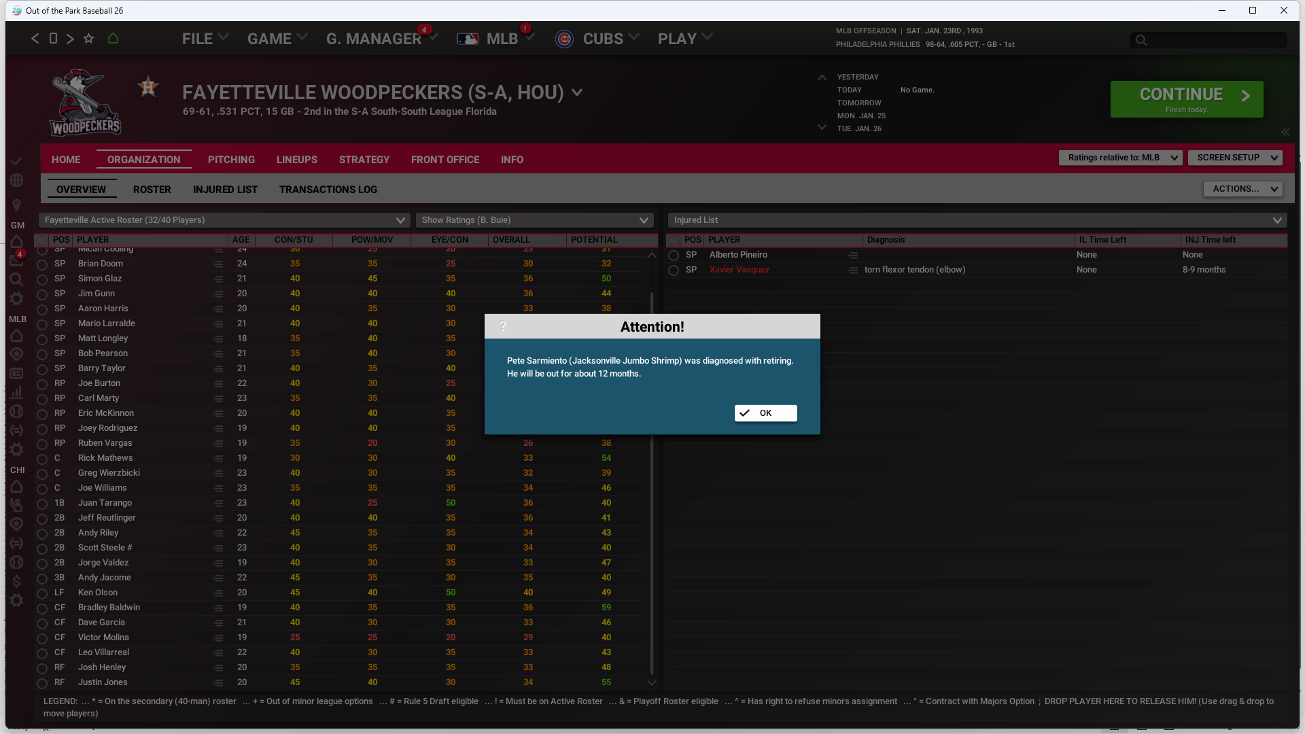Tick the select-all checkbox in the roster header
Screen dimensions: 1305x734
tap(42, 240)
